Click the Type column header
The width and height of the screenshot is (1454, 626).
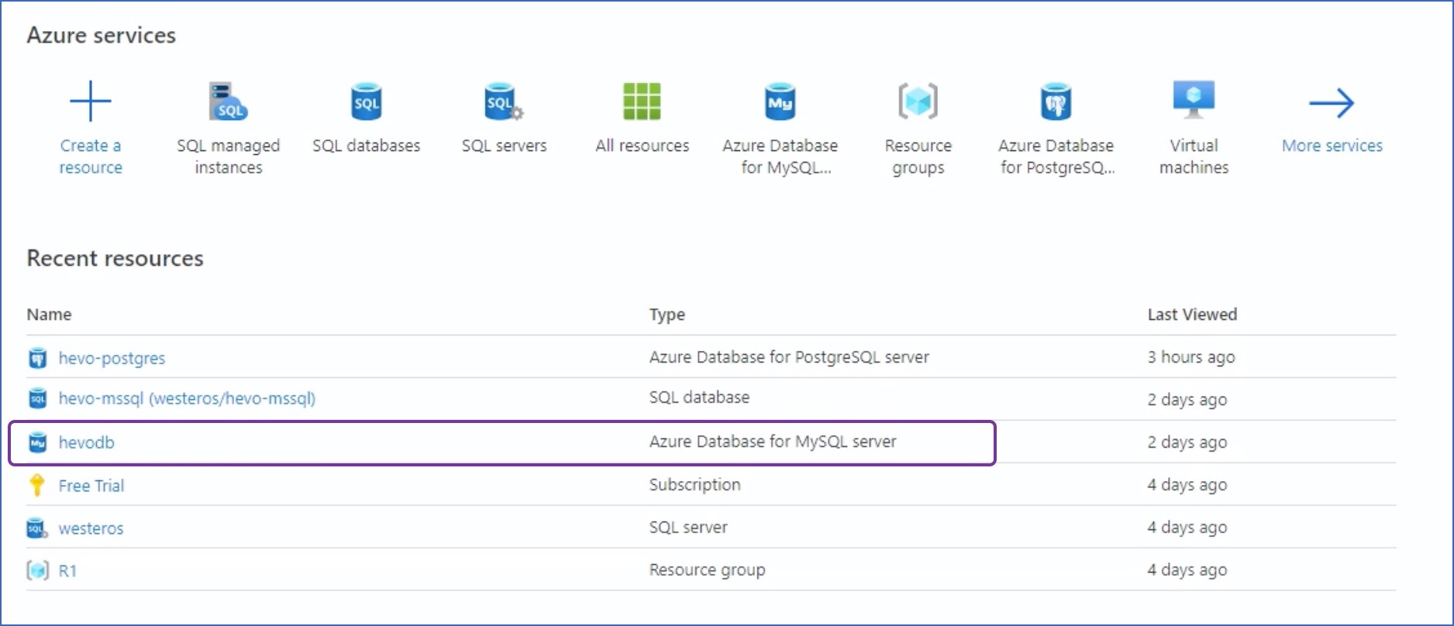coord(667,315)
